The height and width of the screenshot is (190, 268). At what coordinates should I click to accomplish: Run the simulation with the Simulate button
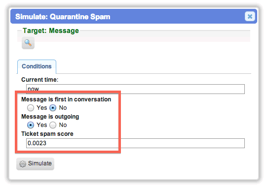pyautogui.click(x=35, y=164)
